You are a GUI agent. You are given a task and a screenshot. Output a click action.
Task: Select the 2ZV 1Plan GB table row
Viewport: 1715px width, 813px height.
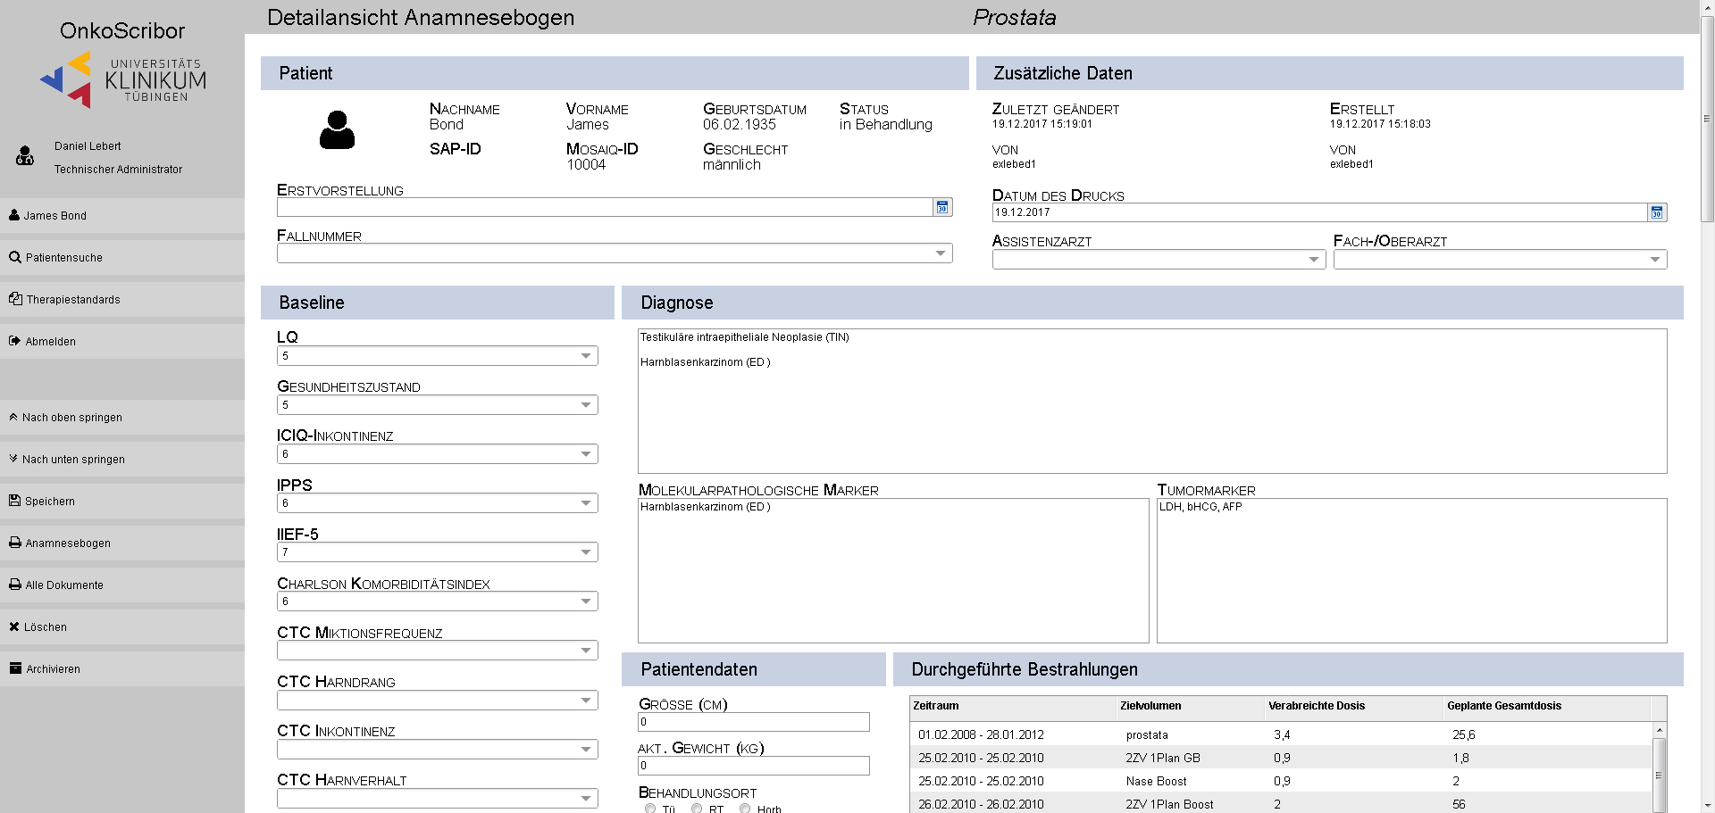point(1281,758)
